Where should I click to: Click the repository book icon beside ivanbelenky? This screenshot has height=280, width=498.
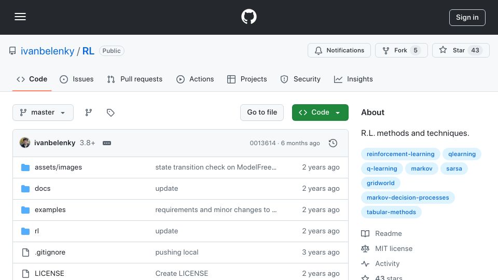coord(12,51)
